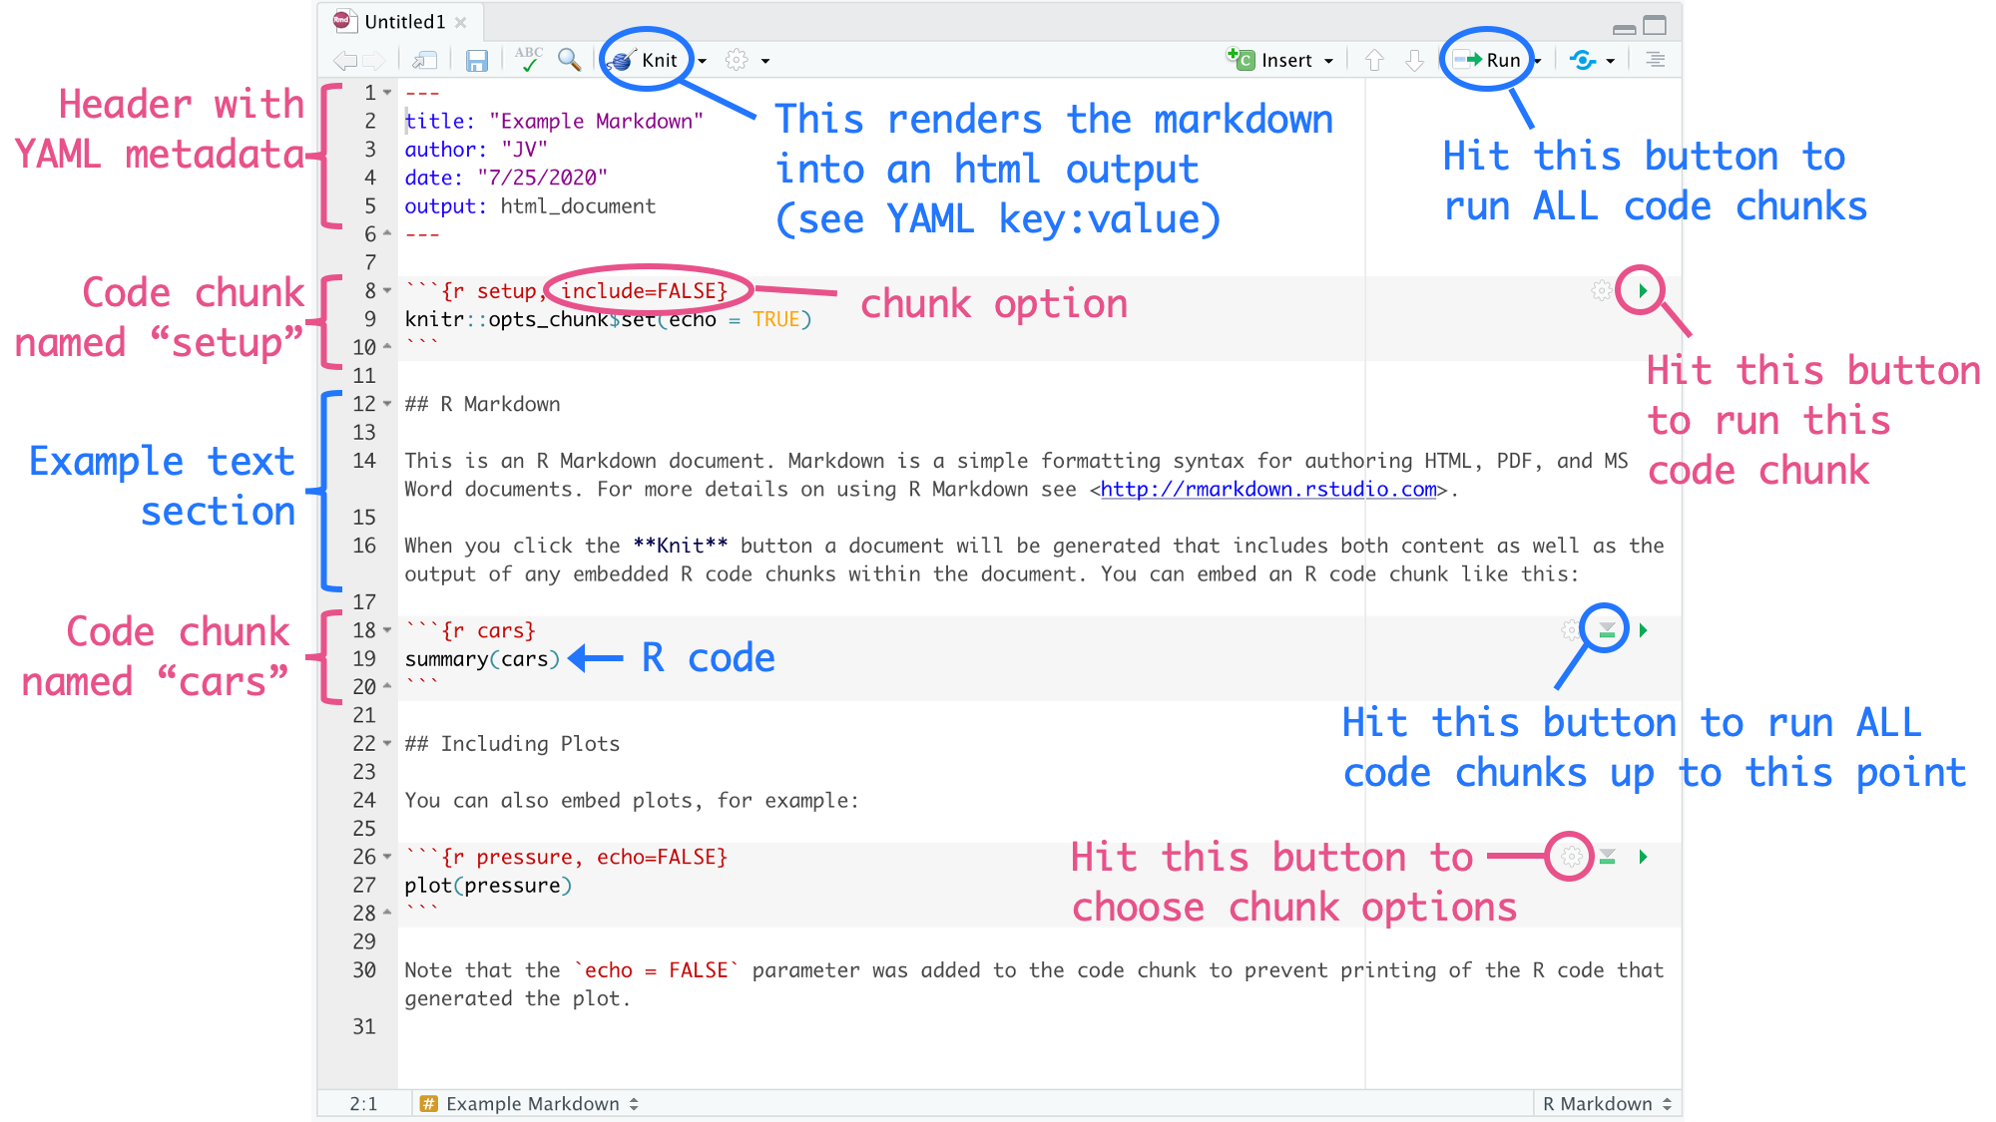Image resolution: width=1996 pixels, height=1122 pixels.
Task: Click the document settings gear icon
Action: point(737,60)
